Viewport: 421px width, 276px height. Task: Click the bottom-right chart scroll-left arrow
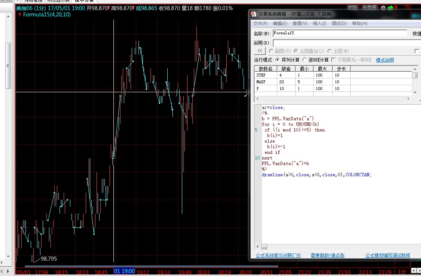point(414,272)
